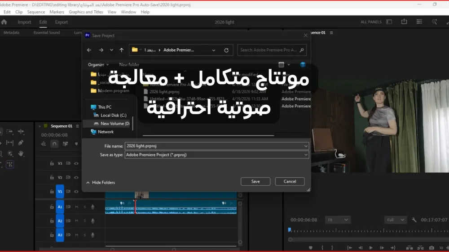The height and width of the screenshot is (252, 449).
Task: Toggle sync lock on track A3
Action: 68,235
